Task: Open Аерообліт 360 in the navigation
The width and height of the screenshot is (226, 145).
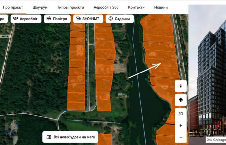Action: coord(106,7)
